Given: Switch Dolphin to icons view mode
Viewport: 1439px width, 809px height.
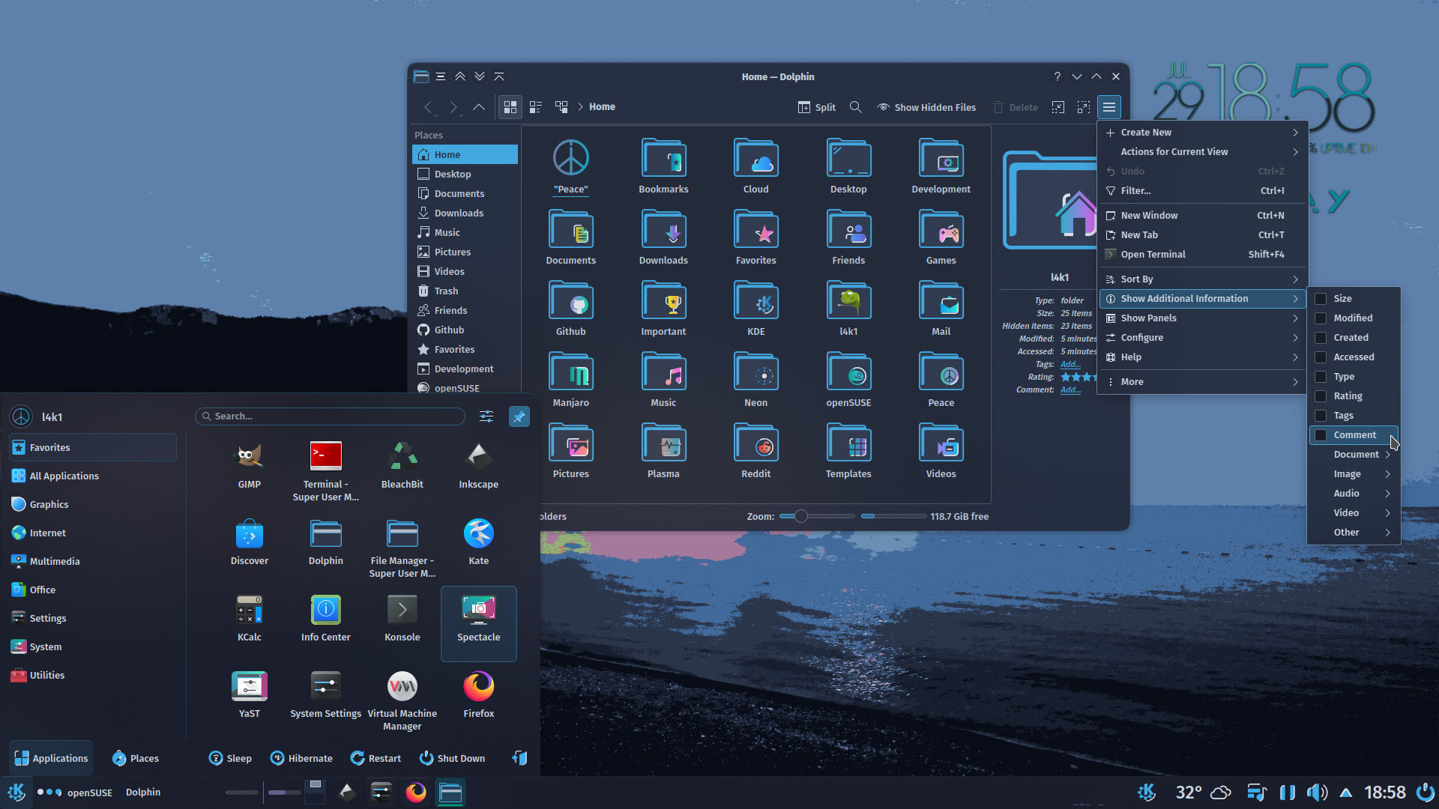Looking at the screenshot, I should (x=510, y=107).
